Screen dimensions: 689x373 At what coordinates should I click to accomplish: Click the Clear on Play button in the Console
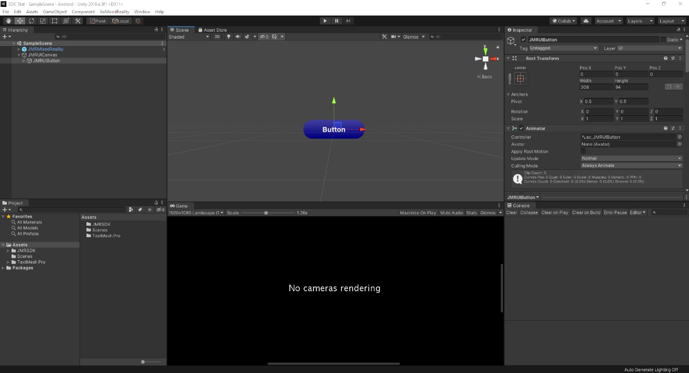pyautogui.click(x=554, y=212)
